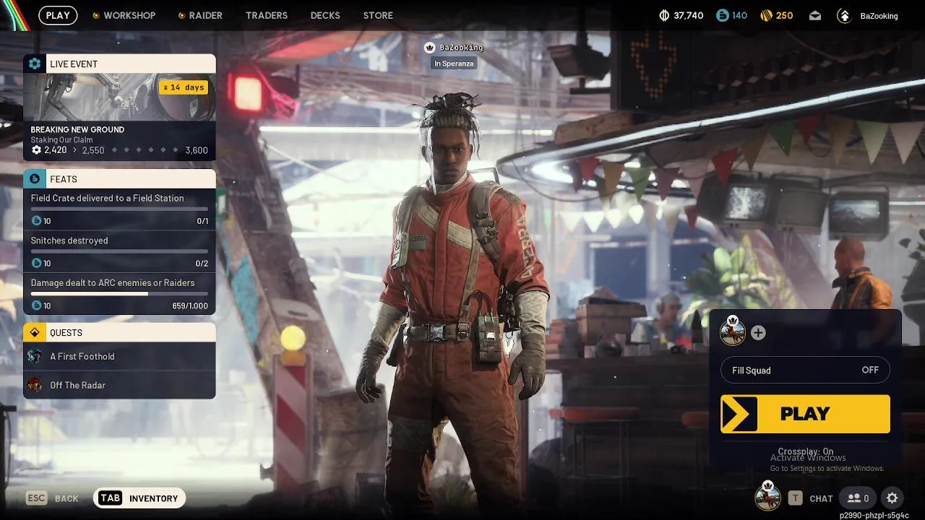Open the Decks tab
Image resolution: width=925 pixels, height=520 pixels.
pyautogui.click(x=325, y=15)
